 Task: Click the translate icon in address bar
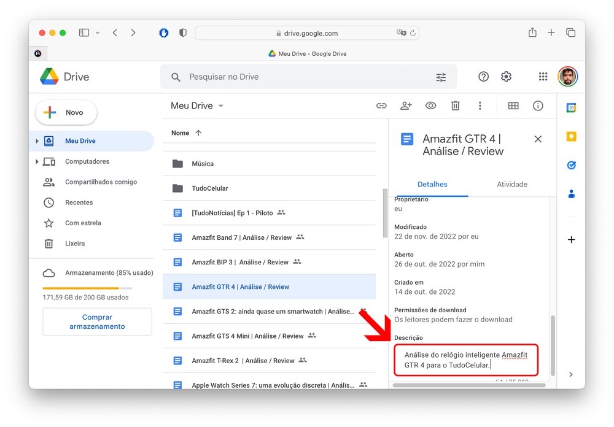click(x=401, y=33)
